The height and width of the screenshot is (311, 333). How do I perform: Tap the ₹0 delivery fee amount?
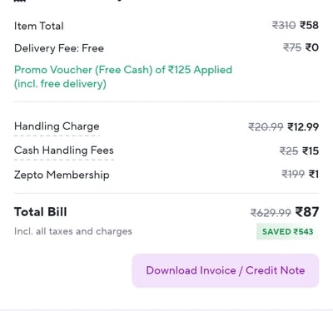tap(312, 47)
